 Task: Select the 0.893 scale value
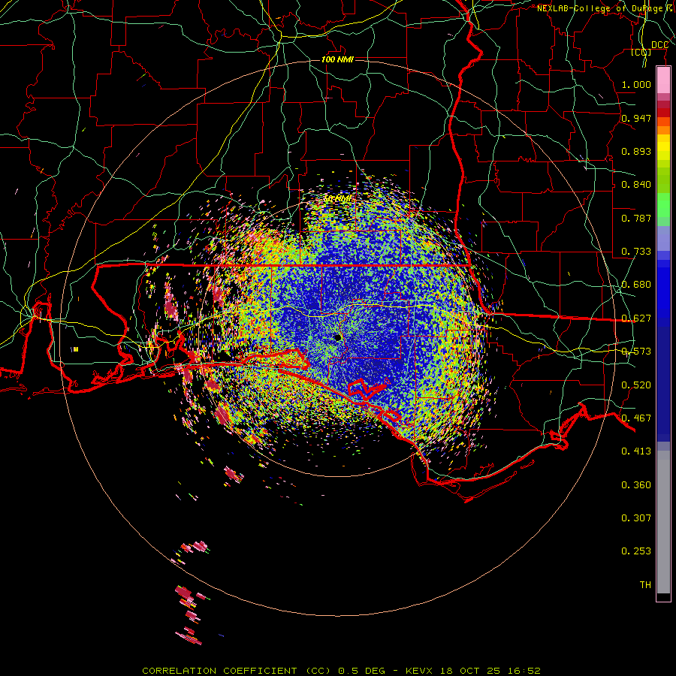click(636, 151)
